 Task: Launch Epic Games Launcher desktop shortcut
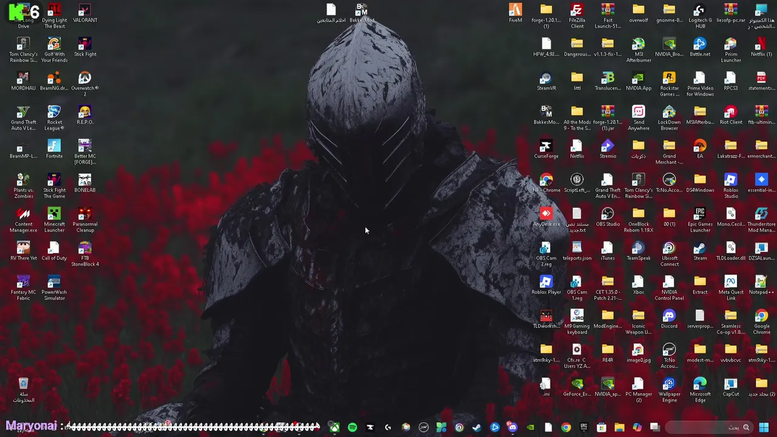coord(700,220)
